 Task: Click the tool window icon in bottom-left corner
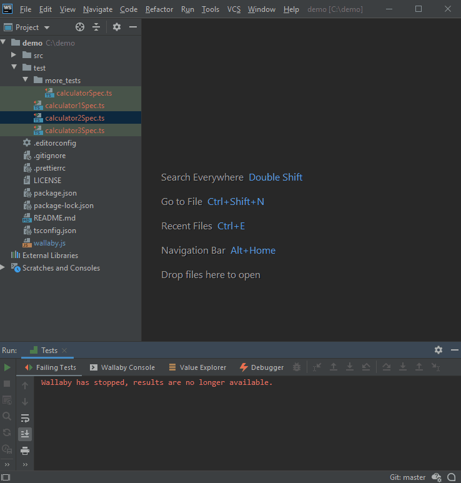coord(6,477)
